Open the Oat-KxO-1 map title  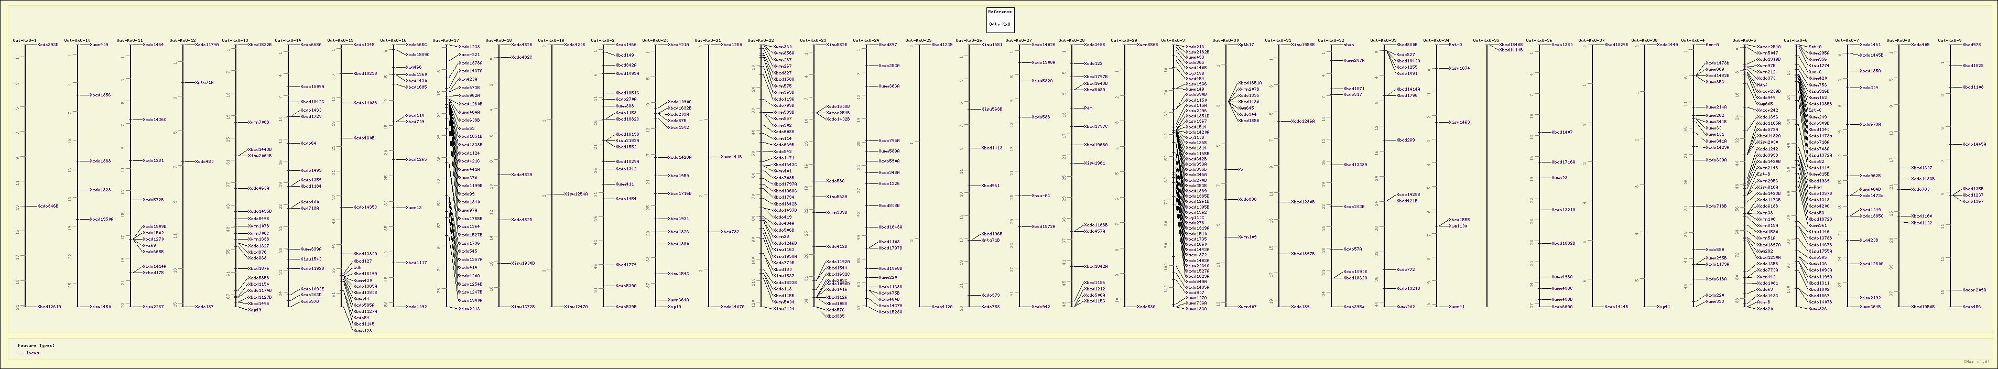point(25,40)
